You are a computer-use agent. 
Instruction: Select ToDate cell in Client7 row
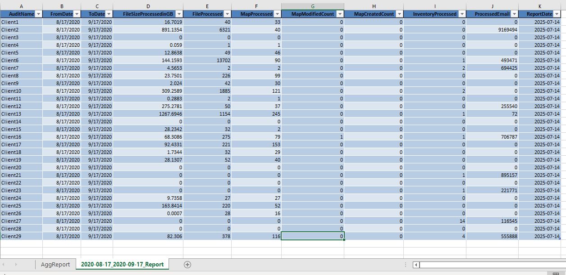click(97, 68)
